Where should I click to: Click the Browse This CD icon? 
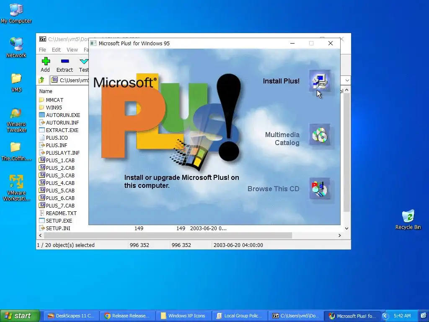[320, 189]
